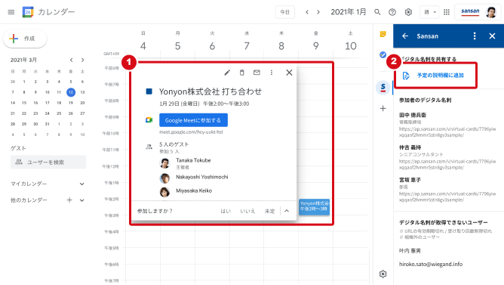Go to the next week

318,12
